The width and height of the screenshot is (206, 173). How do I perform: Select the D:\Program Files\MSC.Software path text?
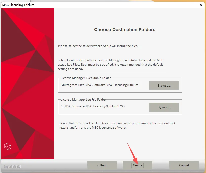(x=99, y=85)
